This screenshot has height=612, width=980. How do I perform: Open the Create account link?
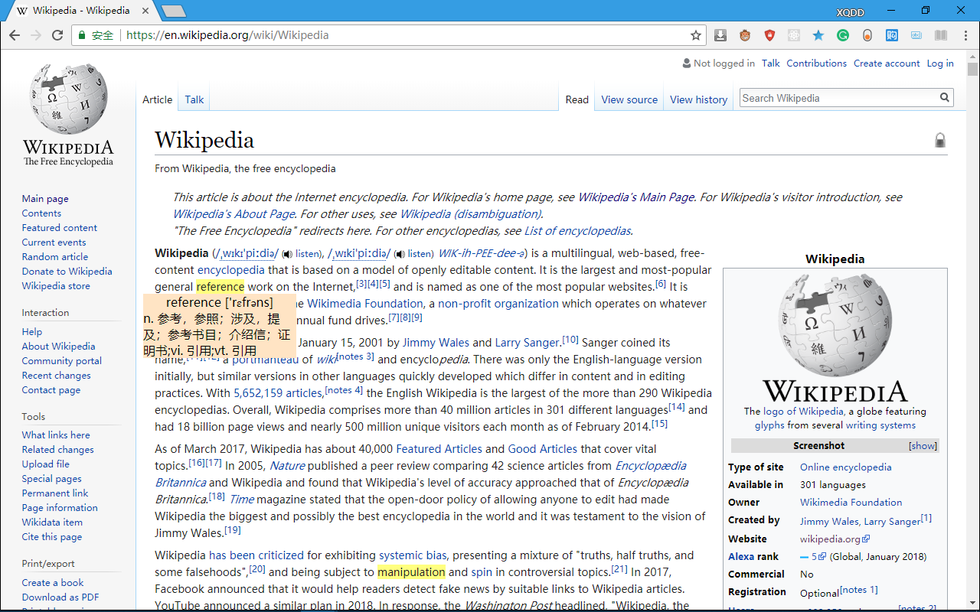[887, 63]
